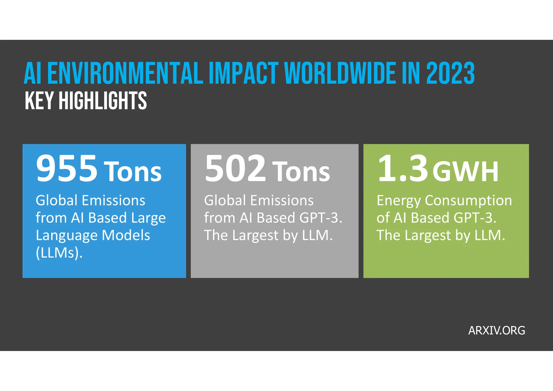Click the Key Highlights subtitle

[86, 100]
